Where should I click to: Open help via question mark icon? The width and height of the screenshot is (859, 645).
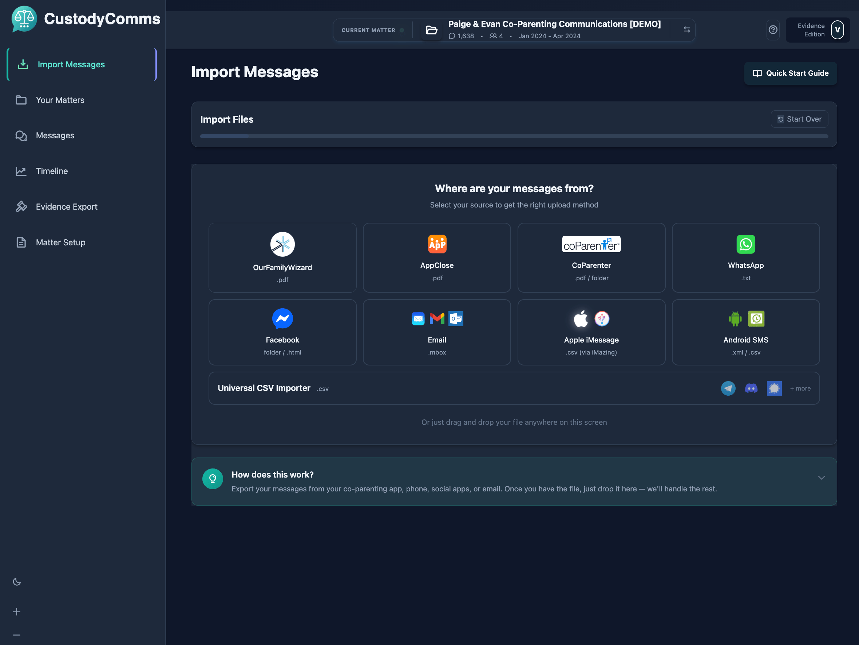[773, 30]
